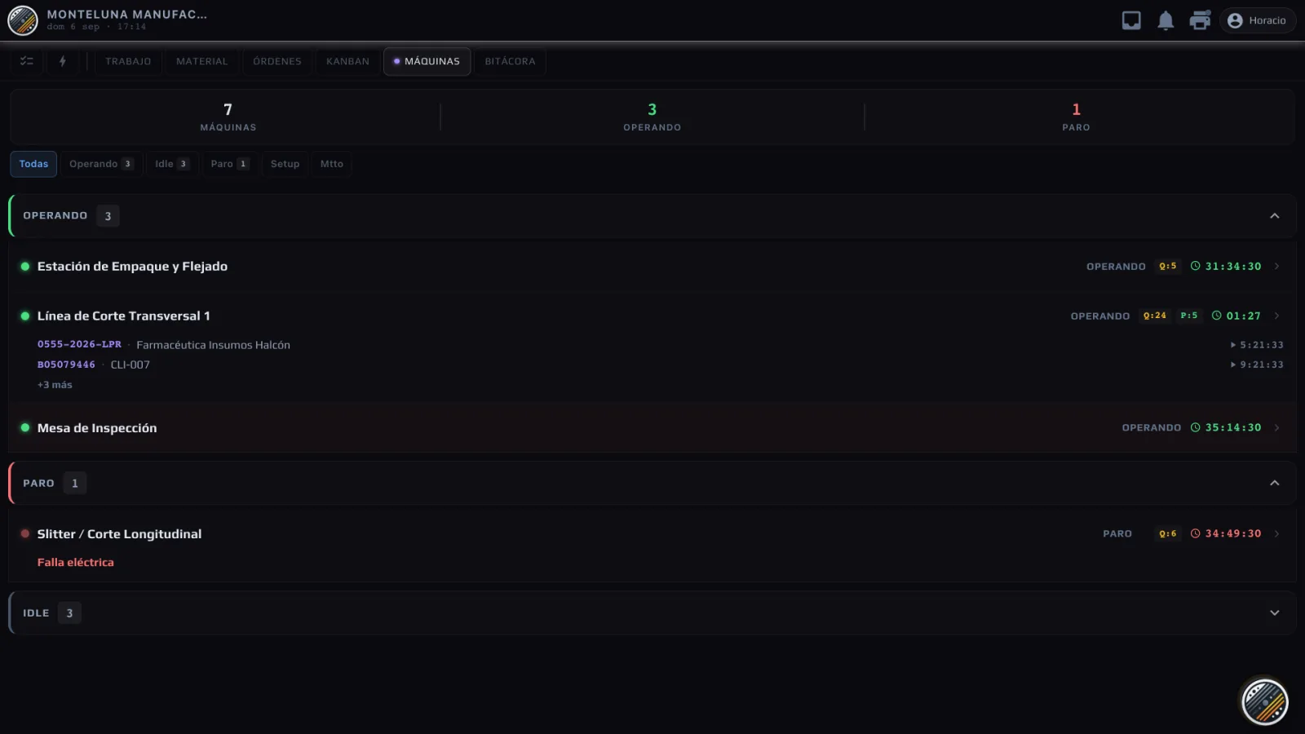Open Estación de Empaque y Flejado row arrow
This screenshot has height=734, width=1305.
1276,267
